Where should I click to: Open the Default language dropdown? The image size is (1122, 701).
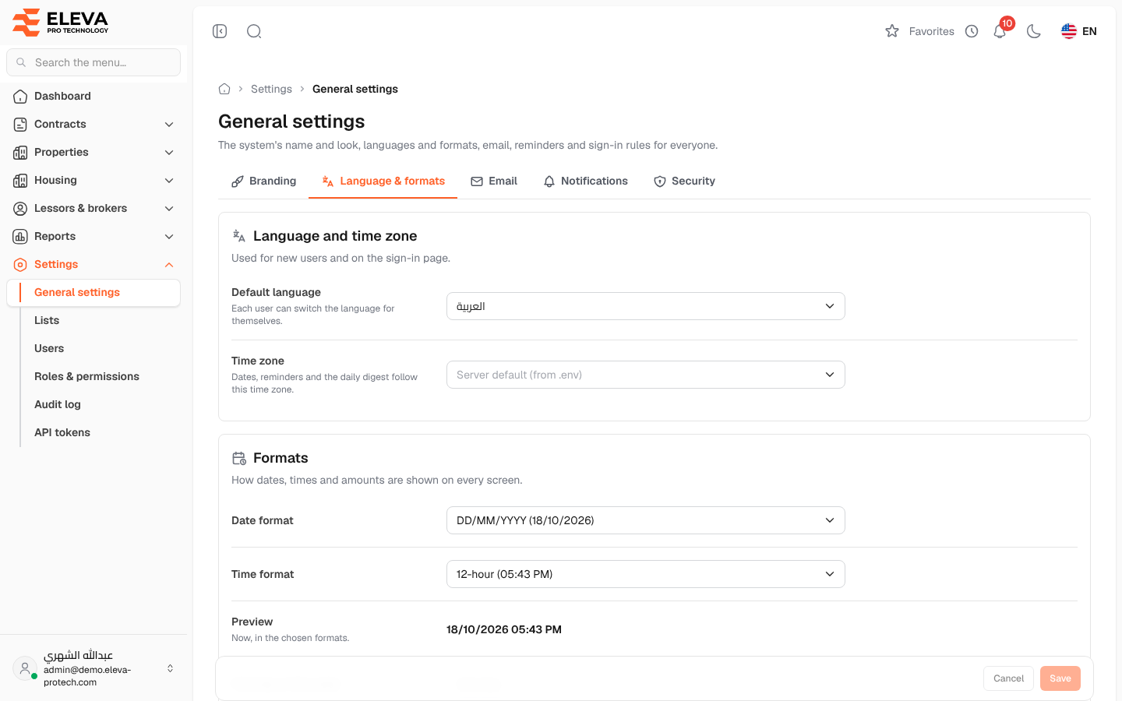click(x=645, y=306)
